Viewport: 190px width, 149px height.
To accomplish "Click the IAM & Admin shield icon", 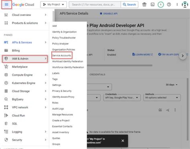I will click(x=6, y=58).
